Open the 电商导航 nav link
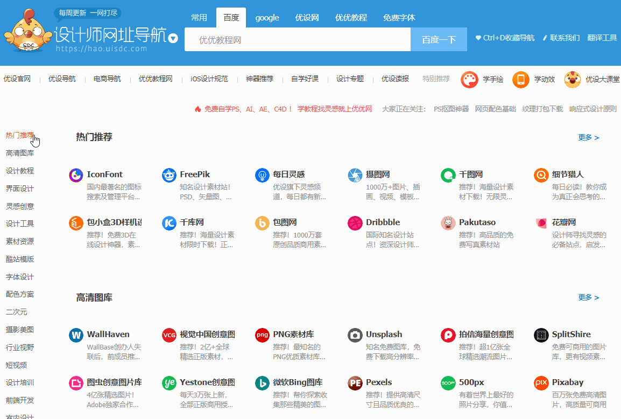Image resolution: width=621 pixels, height=419 pixels. pyautogui.click(x=107, y=79)
